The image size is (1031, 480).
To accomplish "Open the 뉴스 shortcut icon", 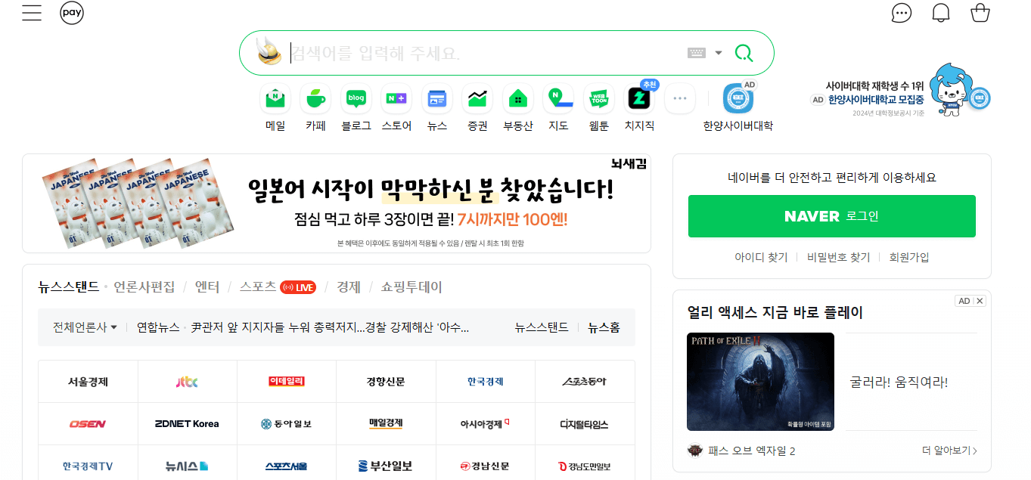I will [437, 98].
